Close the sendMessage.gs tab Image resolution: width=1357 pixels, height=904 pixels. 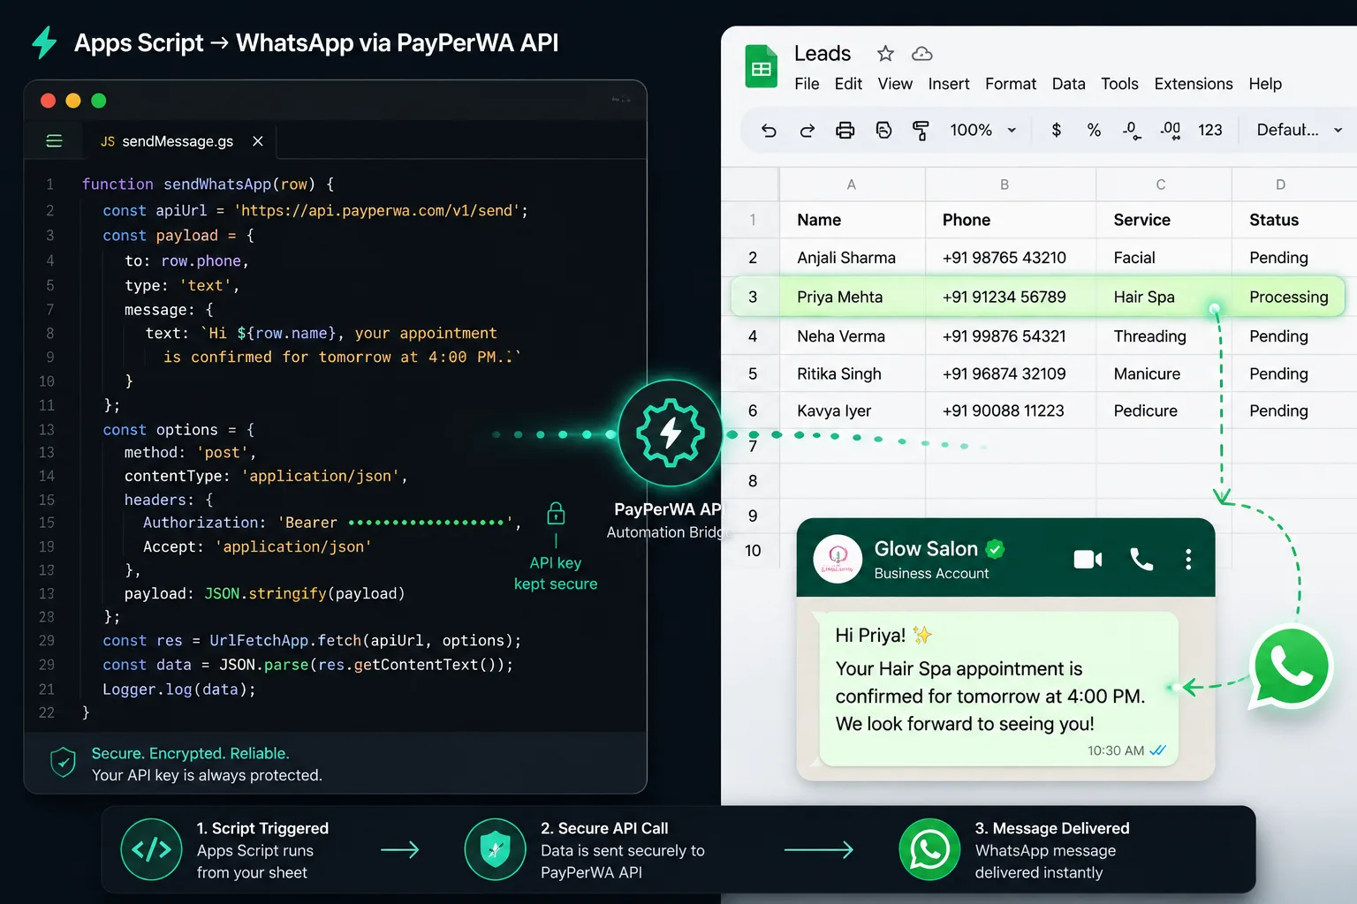tap(258, 141)
